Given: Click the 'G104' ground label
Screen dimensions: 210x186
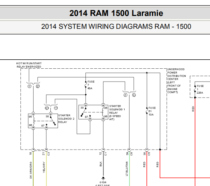Looking at the screenshot, I should pyautogui.click(x=103, y=182).
